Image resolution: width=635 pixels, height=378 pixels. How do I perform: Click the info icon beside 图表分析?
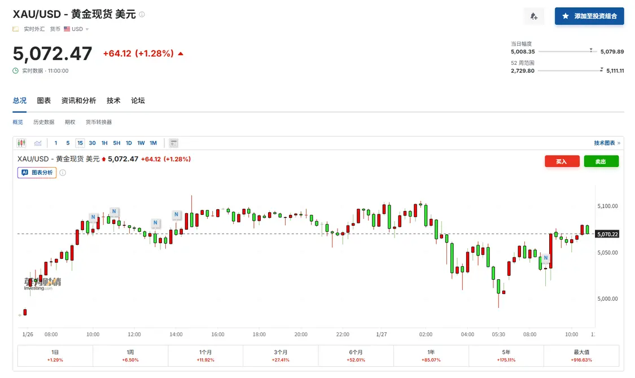63,173
